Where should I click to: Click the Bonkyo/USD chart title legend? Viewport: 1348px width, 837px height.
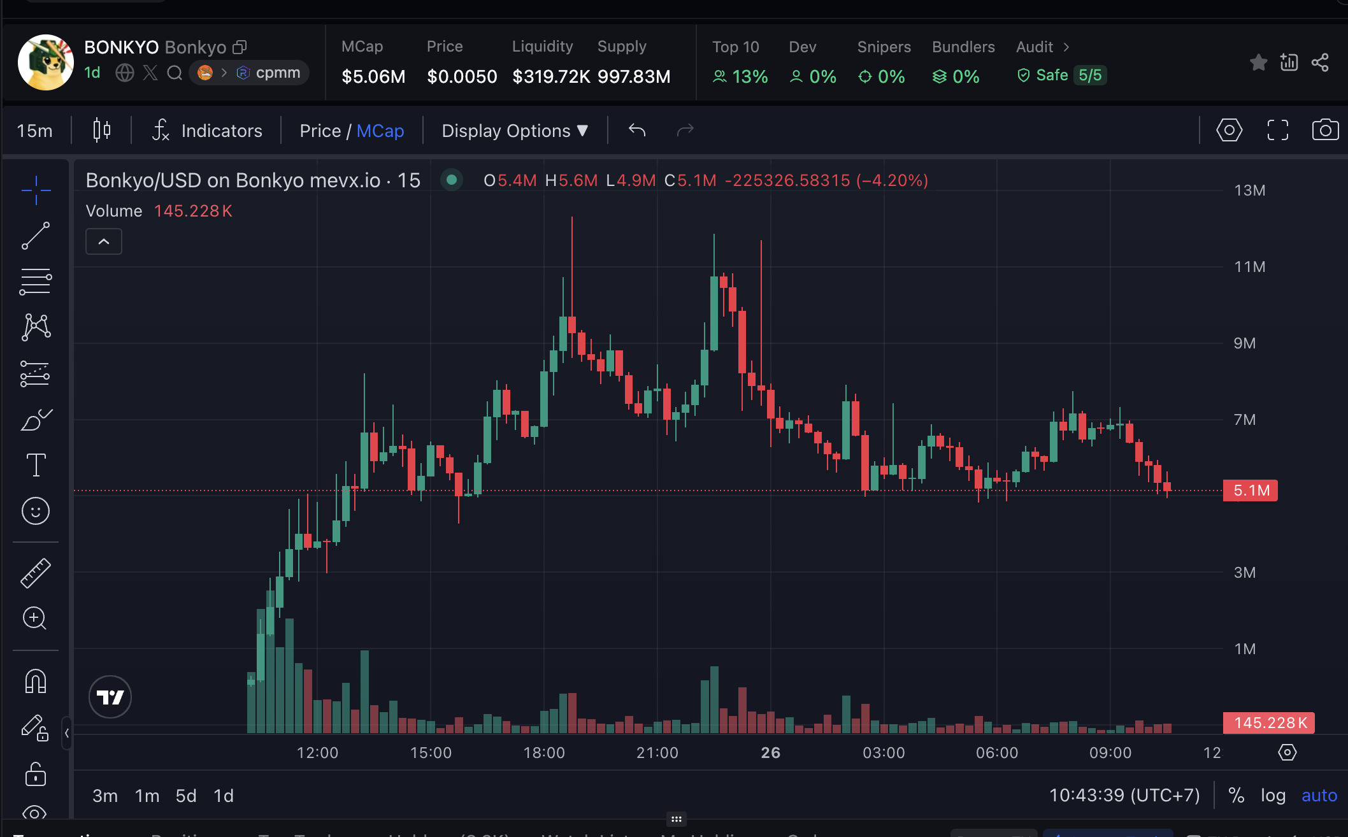click(x=253, y=180)
